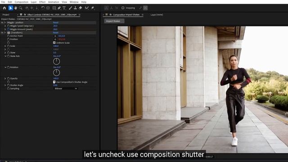Screen dimensions: 288x162
Task: Uncheck Use Composition's Shutter Angle
Action: 54,82
